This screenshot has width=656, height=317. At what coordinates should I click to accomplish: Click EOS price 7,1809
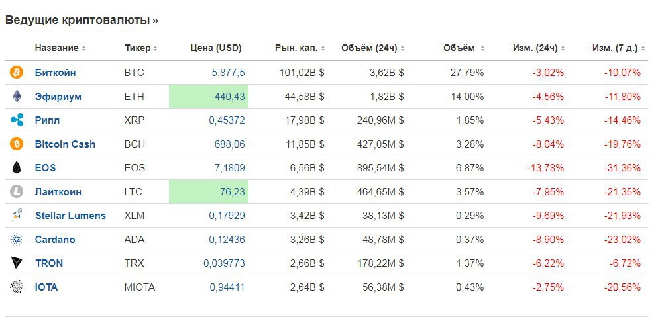230,168
